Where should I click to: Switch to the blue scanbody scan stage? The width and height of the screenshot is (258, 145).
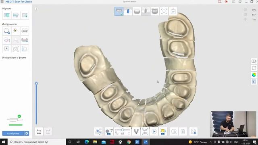point(128,11)
